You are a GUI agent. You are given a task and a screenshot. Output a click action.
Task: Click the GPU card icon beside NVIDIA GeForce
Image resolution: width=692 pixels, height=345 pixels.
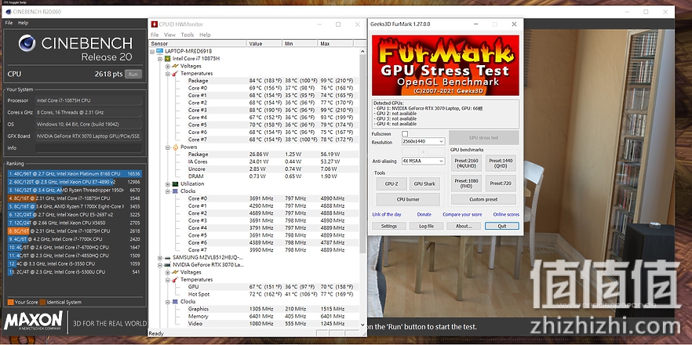(x=167, y=265)
